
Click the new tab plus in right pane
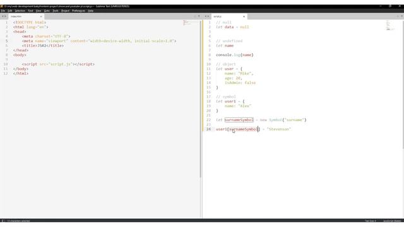point(398,16)
